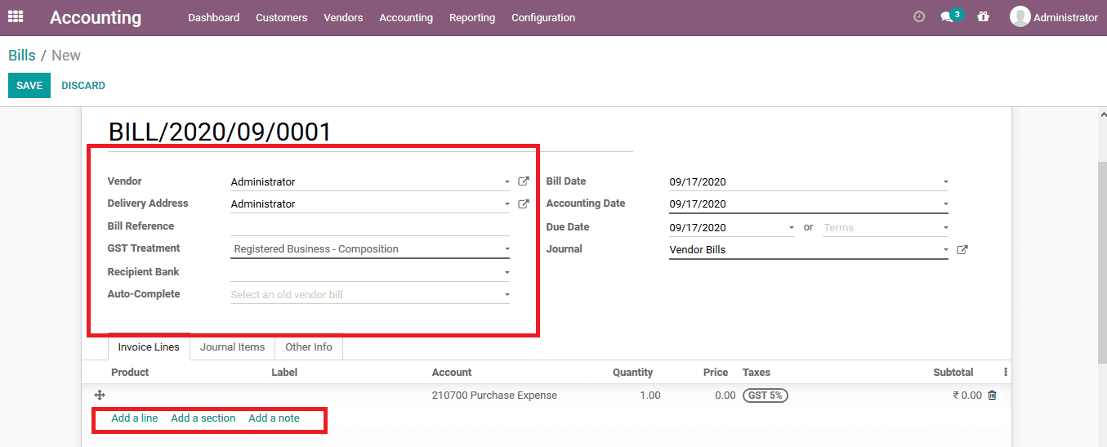
Task: Click the GST 5% tax tag
Action: click(x=766, y=396)
